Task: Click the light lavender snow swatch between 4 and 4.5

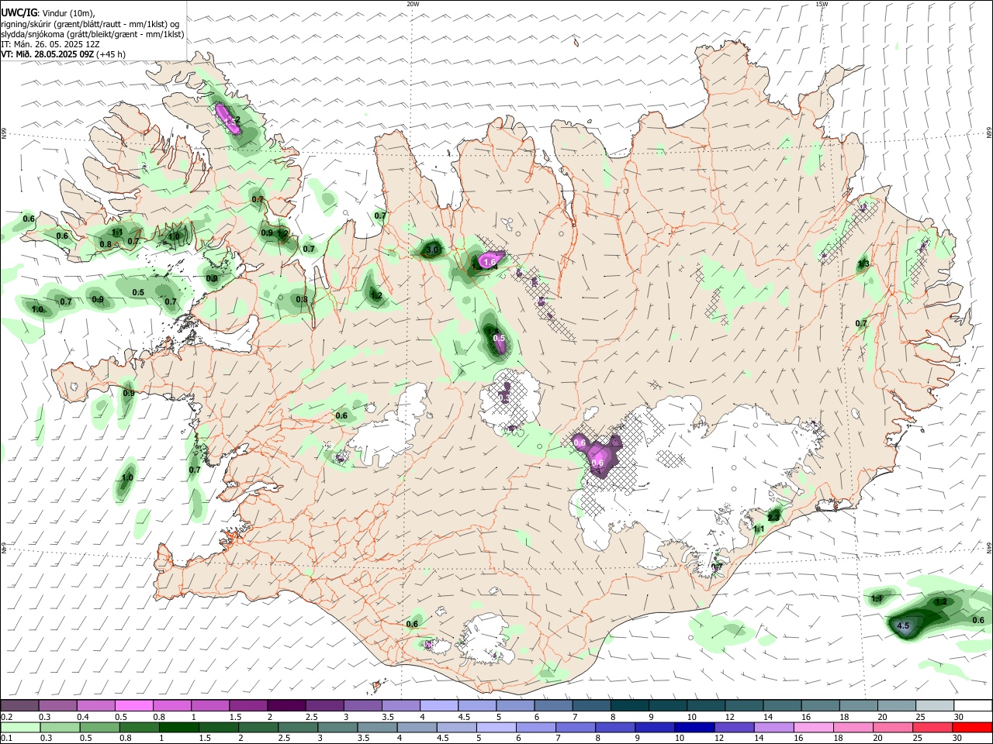Action: (439, 706)
